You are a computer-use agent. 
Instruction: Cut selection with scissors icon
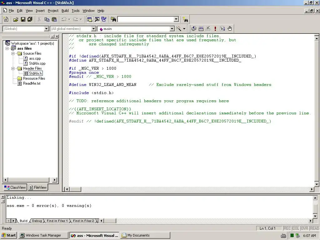[39, 19]
